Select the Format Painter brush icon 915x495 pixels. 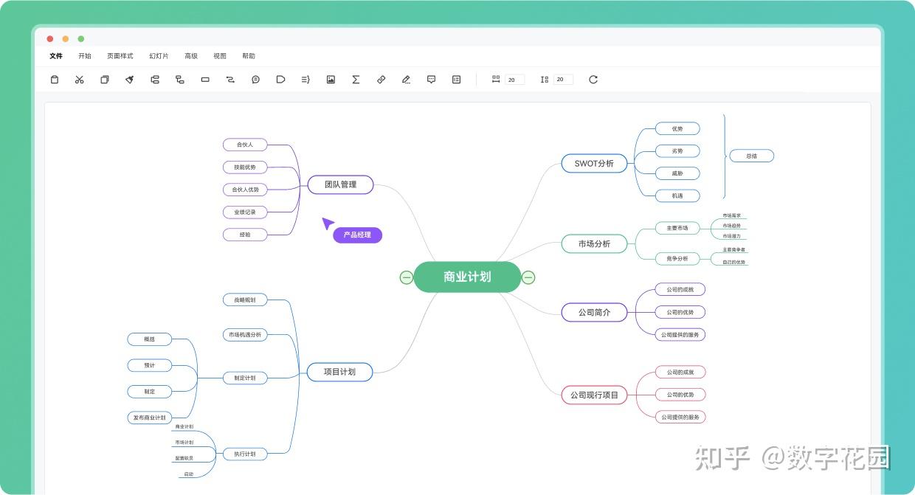point(129,79)
